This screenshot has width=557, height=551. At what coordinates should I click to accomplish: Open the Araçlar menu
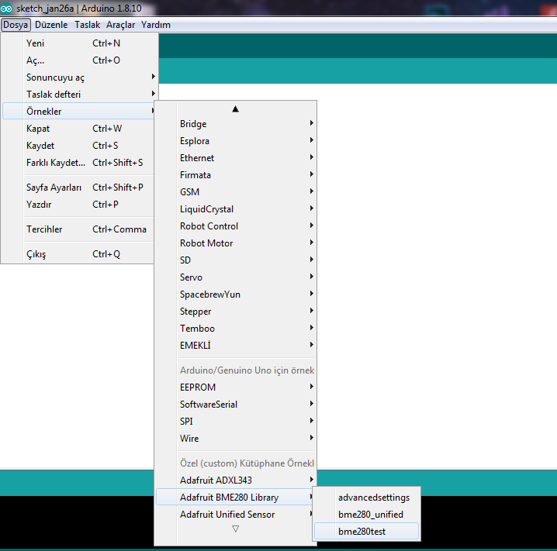[120, 25]
